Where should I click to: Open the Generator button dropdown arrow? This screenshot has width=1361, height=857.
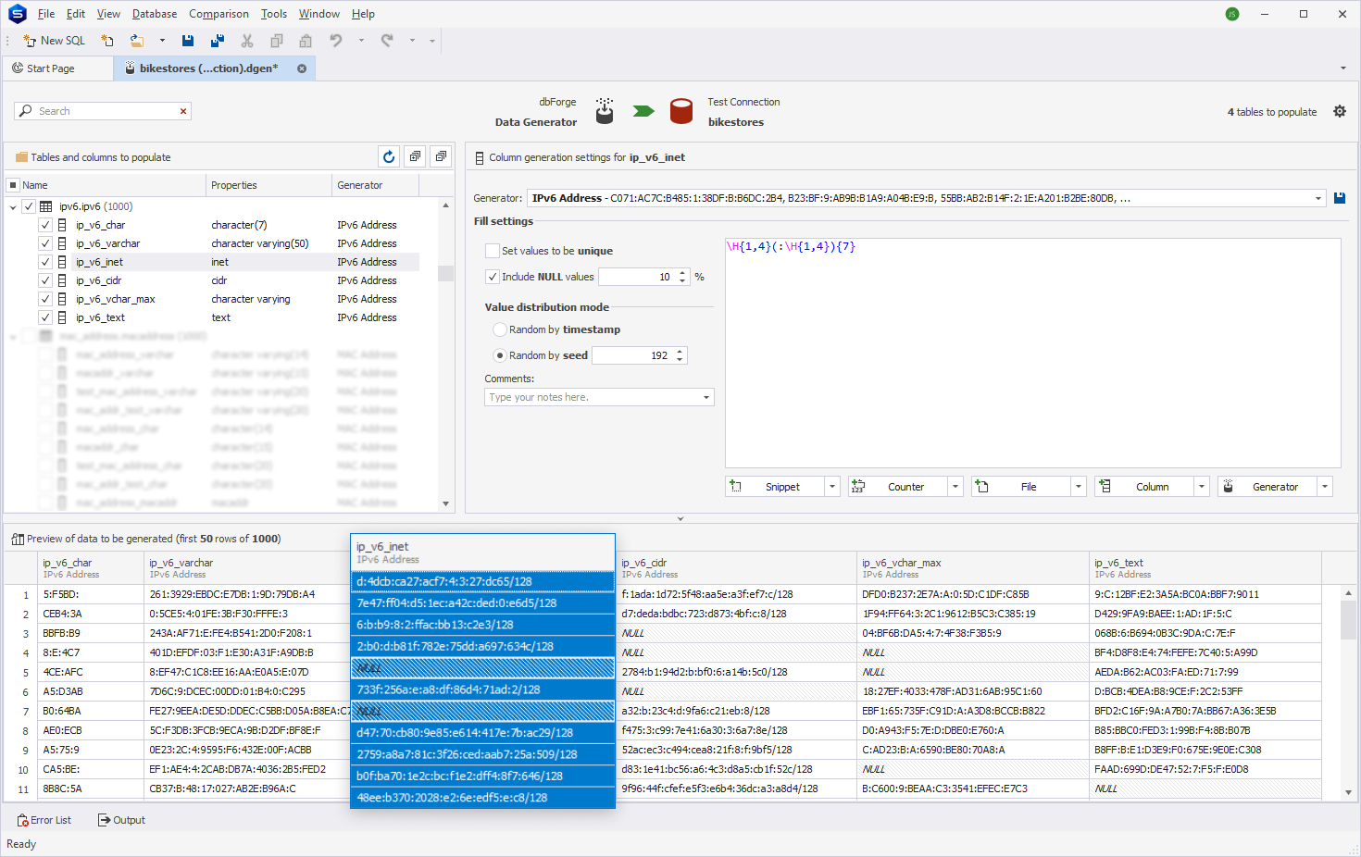pos(1325,487)
